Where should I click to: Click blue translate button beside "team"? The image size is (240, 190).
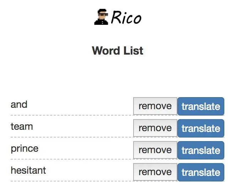[201, 128]
